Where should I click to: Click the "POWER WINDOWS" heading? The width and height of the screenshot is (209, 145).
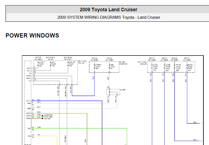32,35
